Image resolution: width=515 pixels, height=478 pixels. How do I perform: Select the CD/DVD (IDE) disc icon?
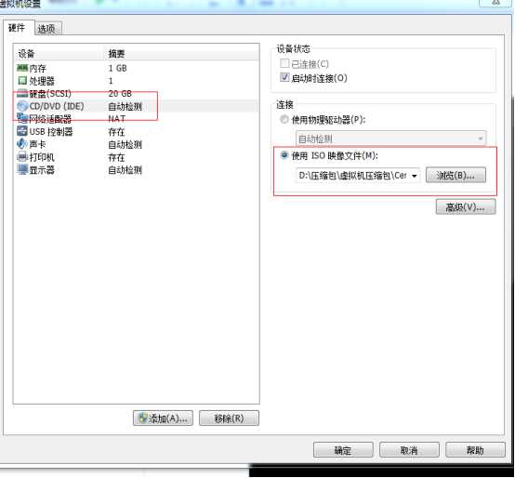(22, 106)
